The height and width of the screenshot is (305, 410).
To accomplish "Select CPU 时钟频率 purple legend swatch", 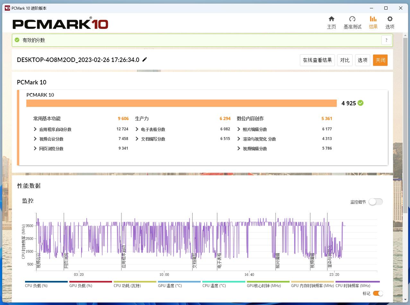I will [357, 282].
